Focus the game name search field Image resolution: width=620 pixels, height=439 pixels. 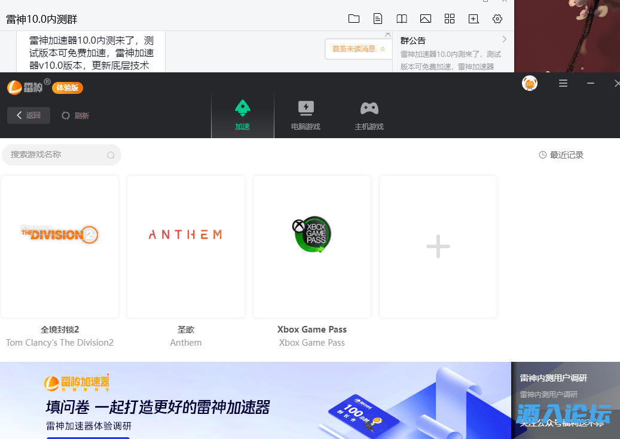click(x=62, y=155)
